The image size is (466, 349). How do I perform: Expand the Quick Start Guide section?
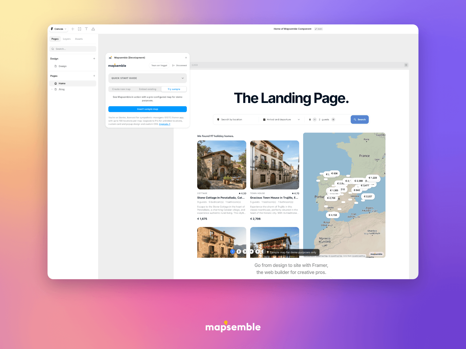click(148, 78)
